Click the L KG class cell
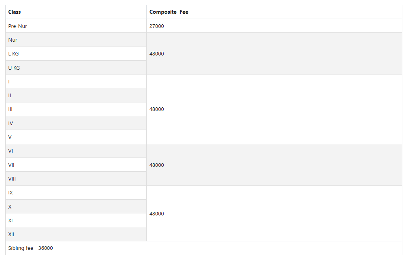The image size is (406, 262). click(x=76, y=54)
